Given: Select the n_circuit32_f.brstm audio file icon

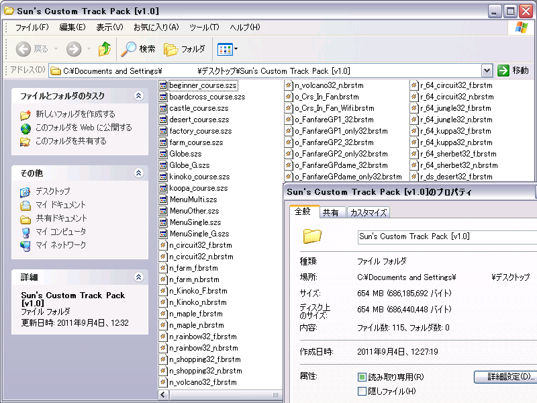Looking at the screenshot, I should pyautogui.click(x=163, y=245).
